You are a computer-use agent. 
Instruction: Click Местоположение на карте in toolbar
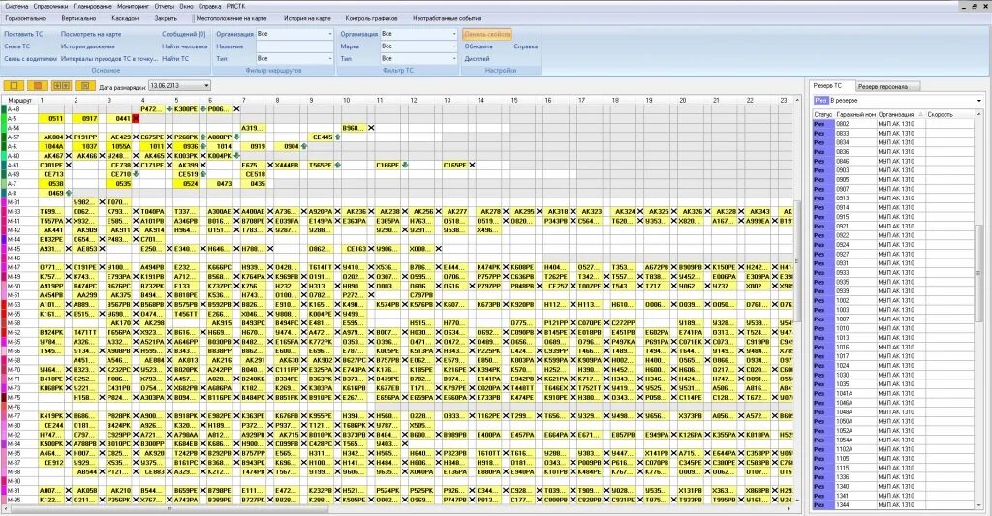tap(232, 19)
